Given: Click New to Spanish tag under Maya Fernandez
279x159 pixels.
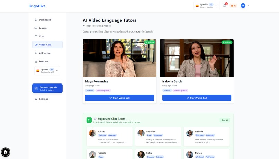Looking at the screenshot, I should 103,91.
